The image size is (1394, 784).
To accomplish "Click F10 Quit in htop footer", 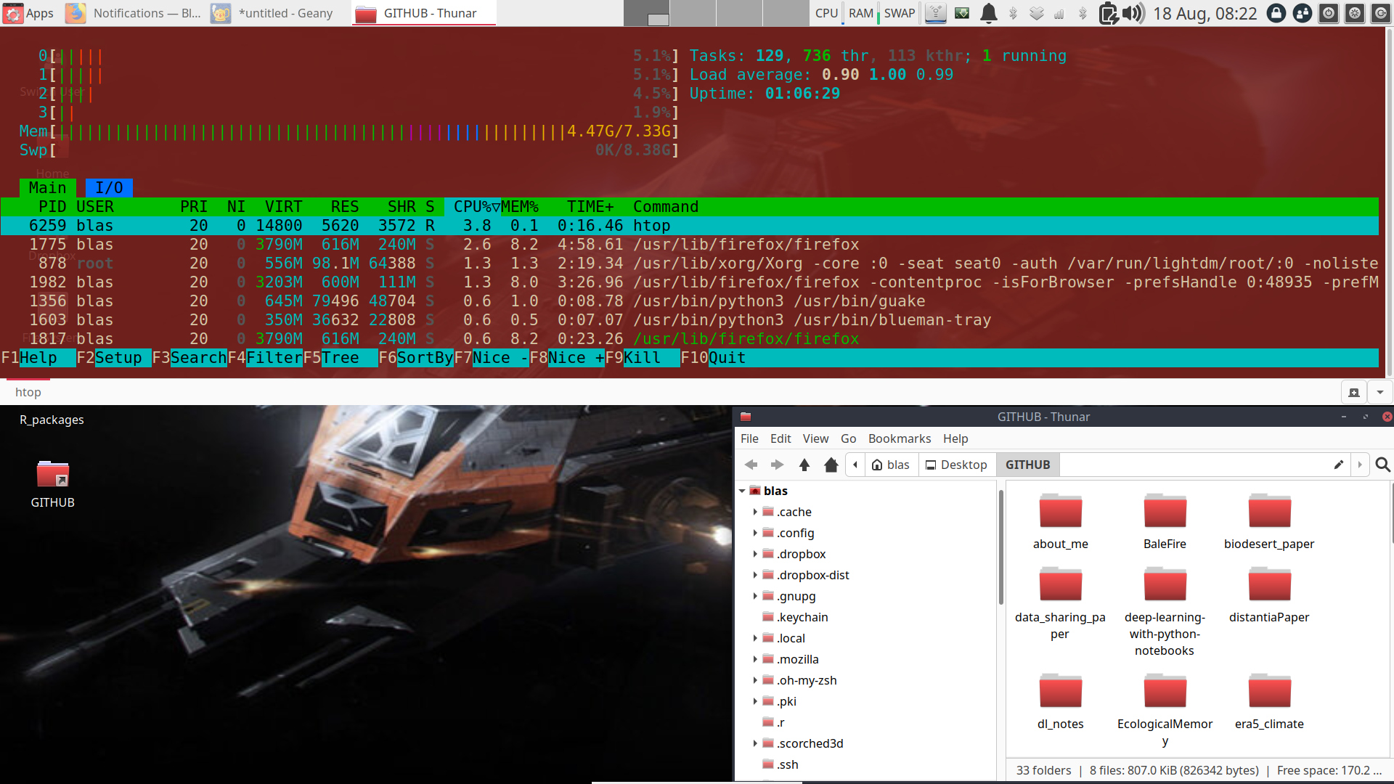I will click(726, 358).
